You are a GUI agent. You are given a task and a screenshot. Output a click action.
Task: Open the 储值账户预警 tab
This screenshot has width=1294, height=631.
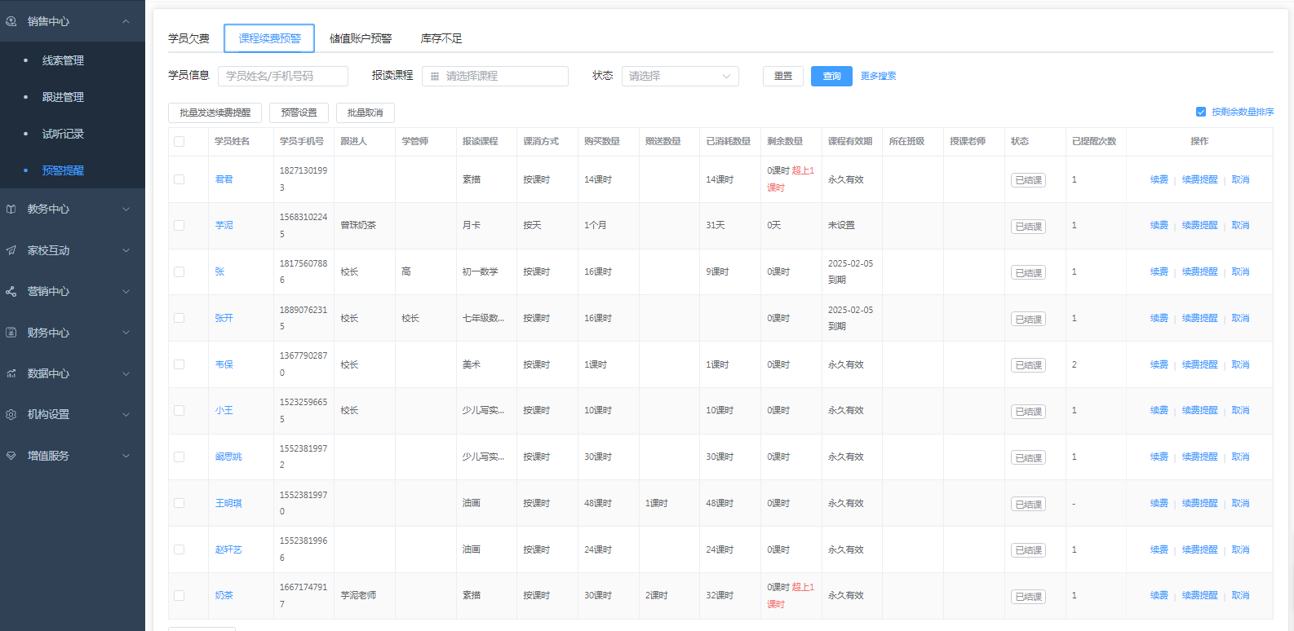pyautogui.click(x=361, y=38)
